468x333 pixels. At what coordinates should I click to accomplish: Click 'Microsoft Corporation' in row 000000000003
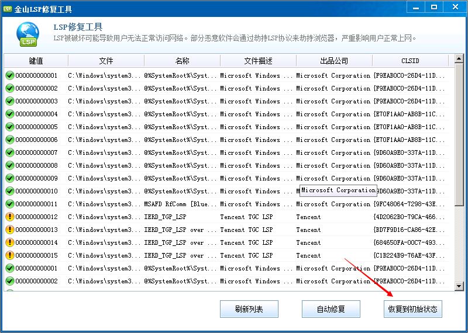pos(333,101)
